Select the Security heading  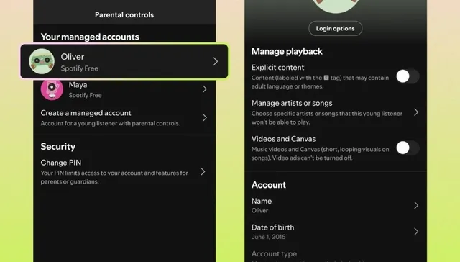pos(58,147)
